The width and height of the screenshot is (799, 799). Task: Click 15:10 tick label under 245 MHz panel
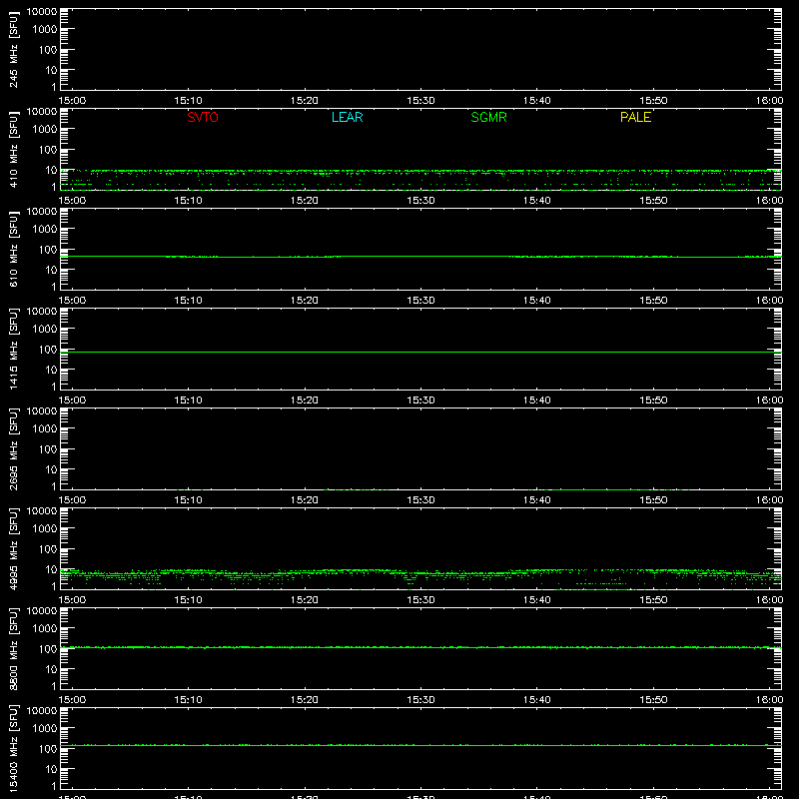pos(188,101)
